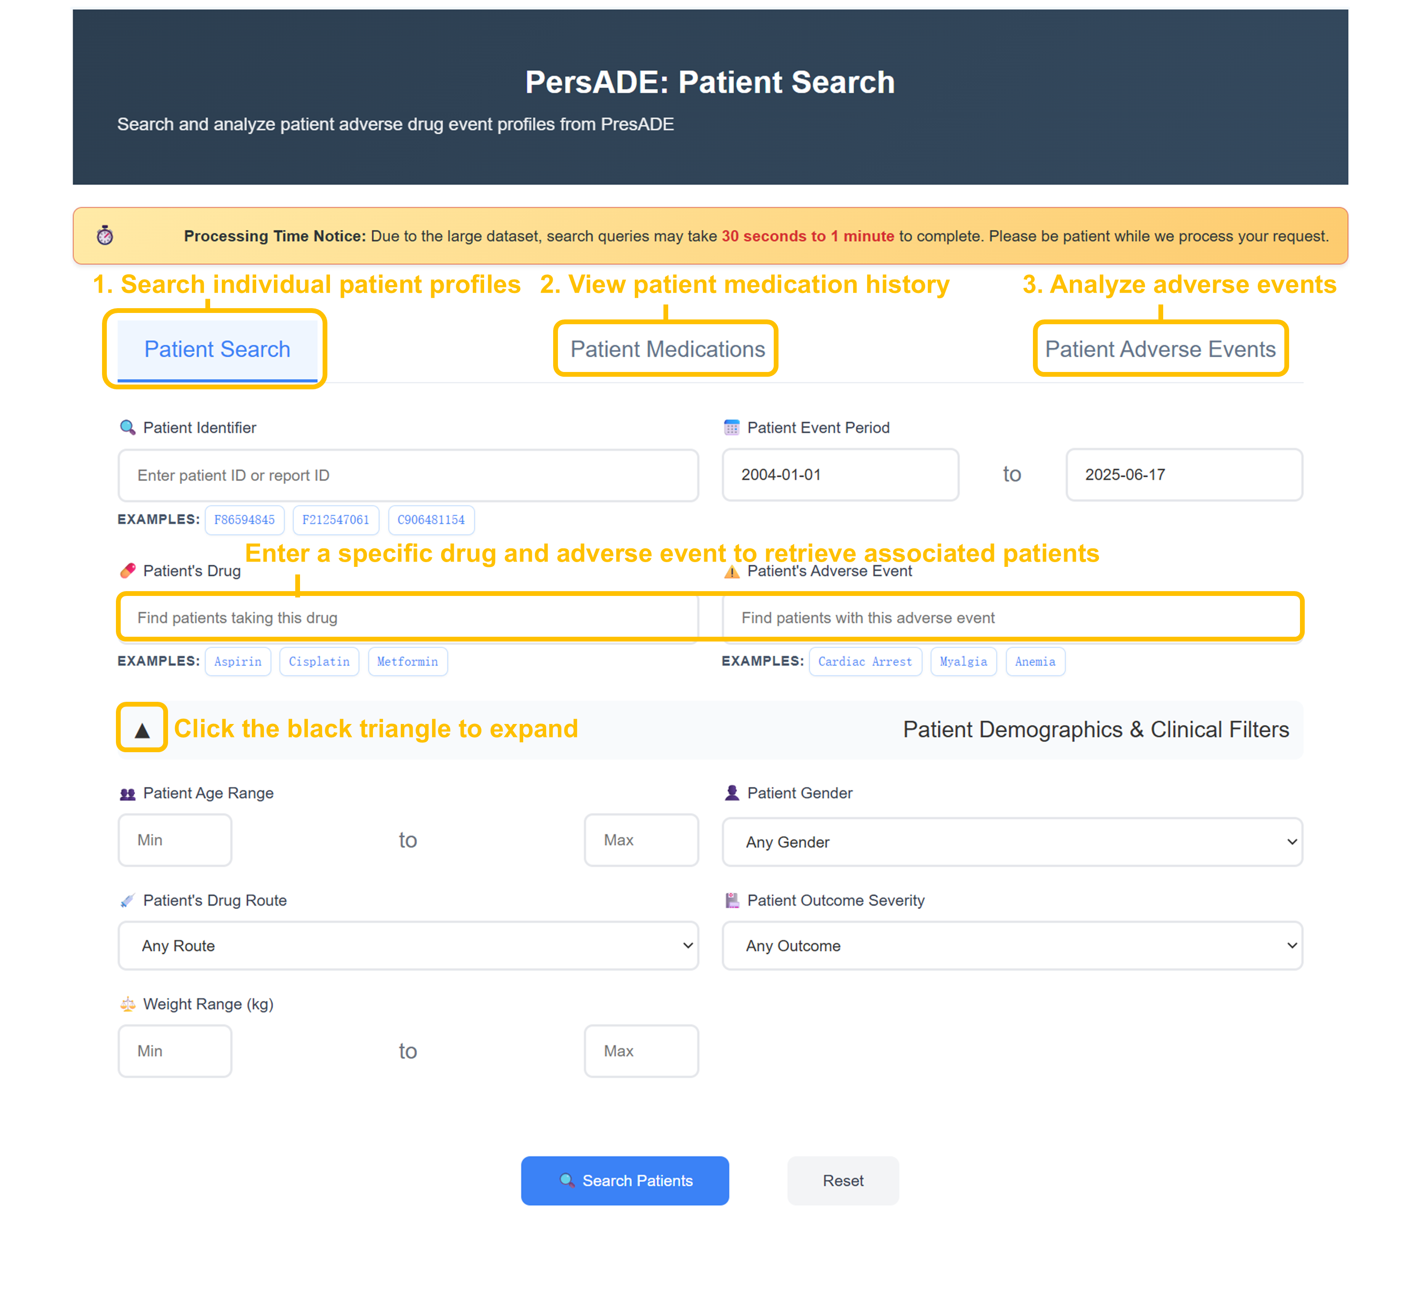Viewport: 1402px width, 1293px height.
Task: Collapse filters using the black triangle
Action: 142,730
